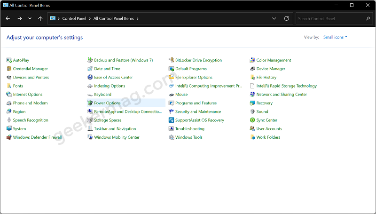Click the Keyboard icon
Screen dimensions: 376x214
click(90, 95)
